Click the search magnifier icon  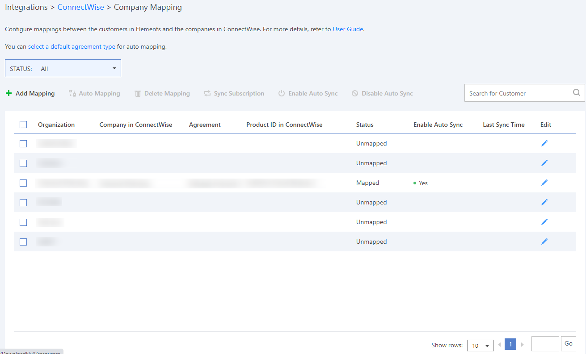576,92
